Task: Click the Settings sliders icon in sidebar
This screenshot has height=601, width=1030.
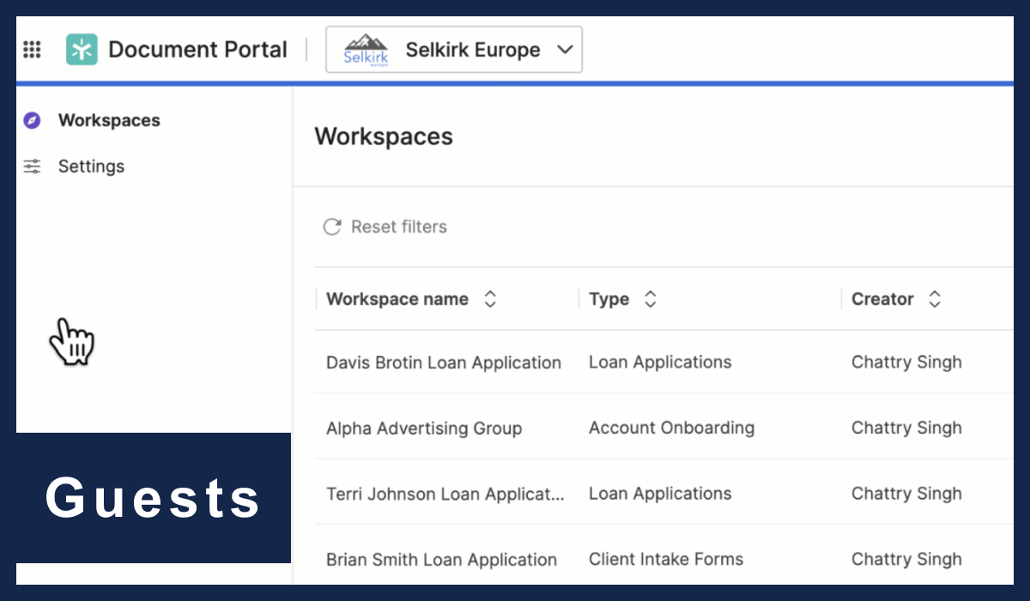Action: [31, 166]
